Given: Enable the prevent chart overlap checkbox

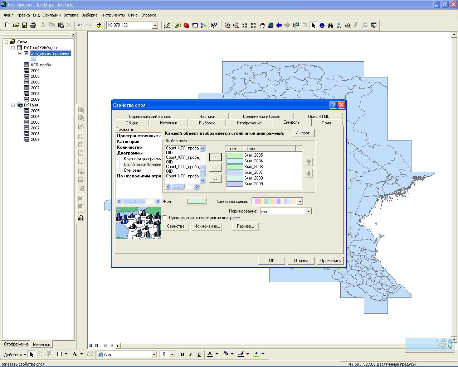Looking at the screenshot, I should (x=165, y=218).
